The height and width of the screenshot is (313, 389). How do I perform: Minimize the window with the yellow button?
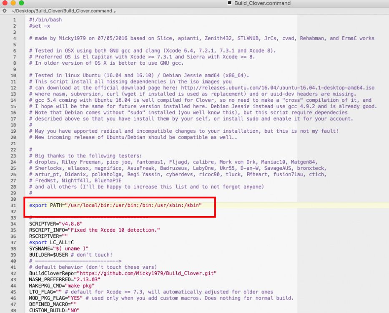13,3
